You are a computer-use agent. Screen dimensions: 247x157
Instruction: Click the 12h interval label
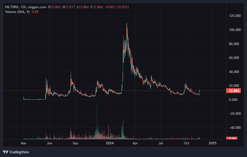tap(24, 7)
